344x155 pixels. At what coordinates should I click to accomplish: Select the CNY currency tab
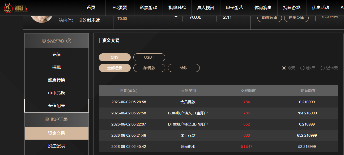point(115,57)
